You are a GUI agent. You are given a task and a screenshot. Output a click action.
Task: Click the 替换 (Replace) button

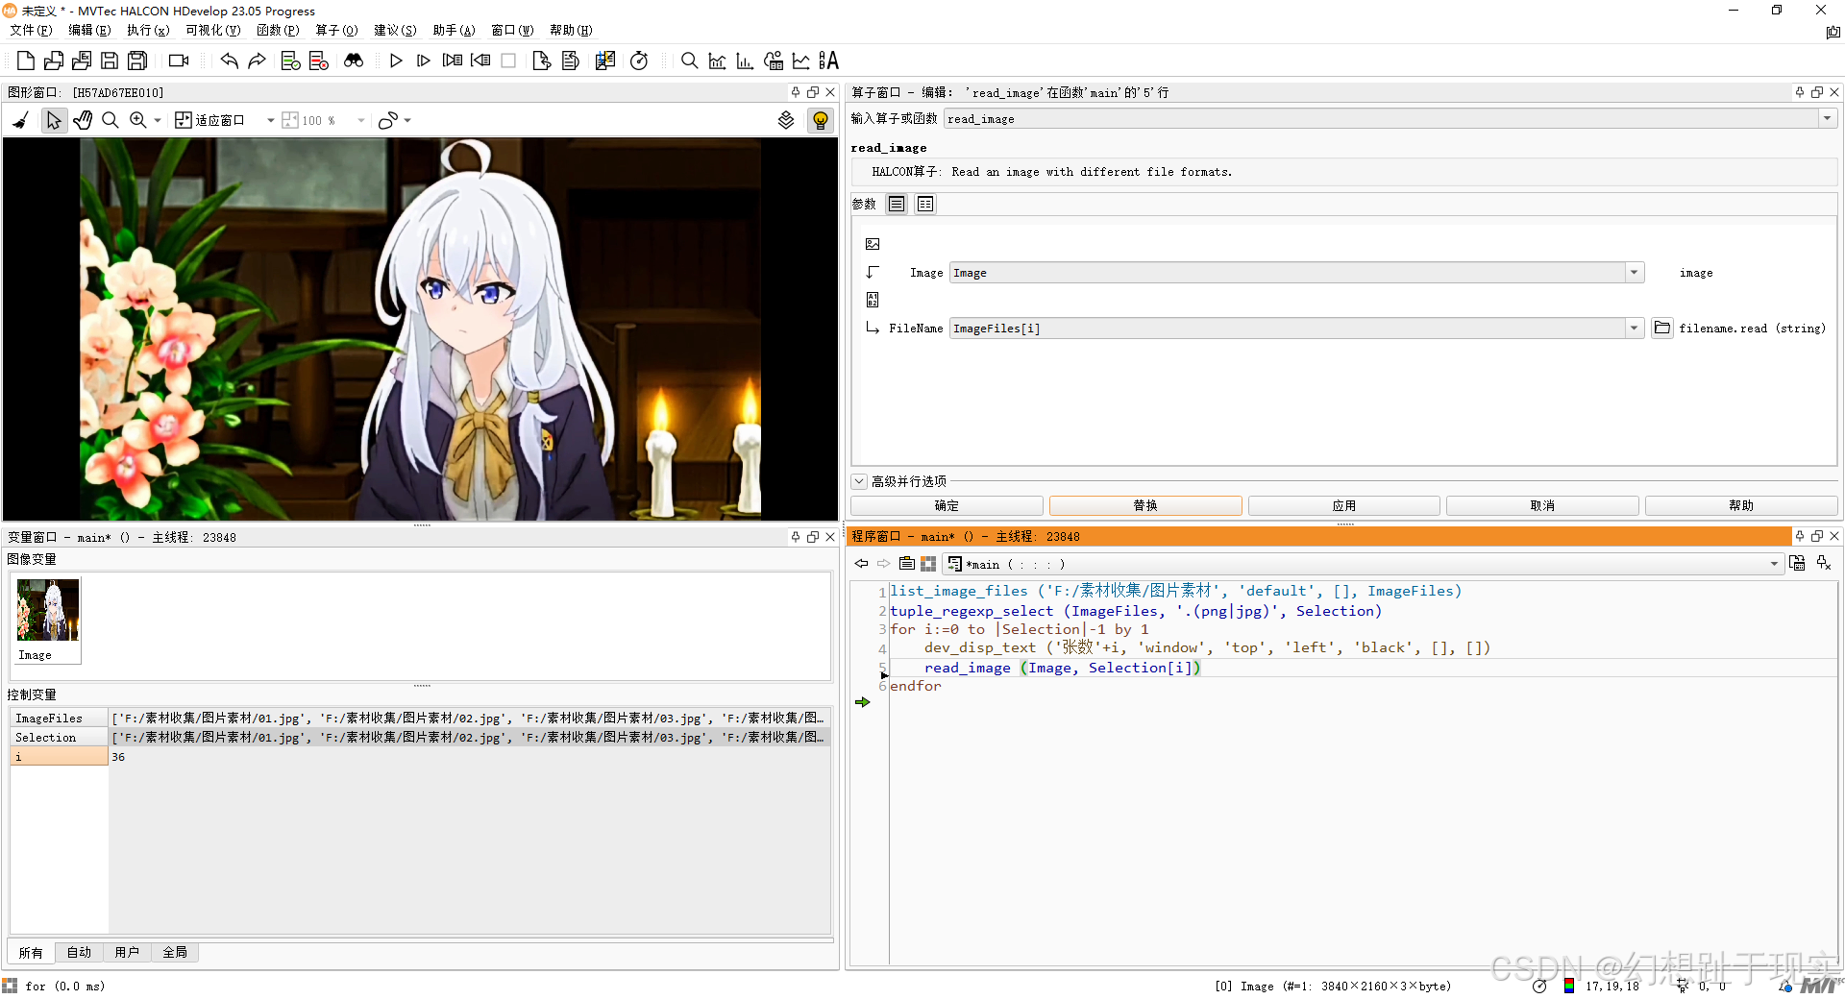[1145, 505]
